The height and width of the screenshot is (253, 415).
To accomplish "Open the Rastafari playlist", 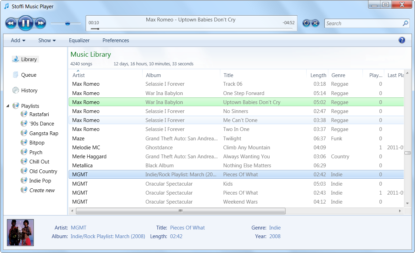I will coord(39,114).
